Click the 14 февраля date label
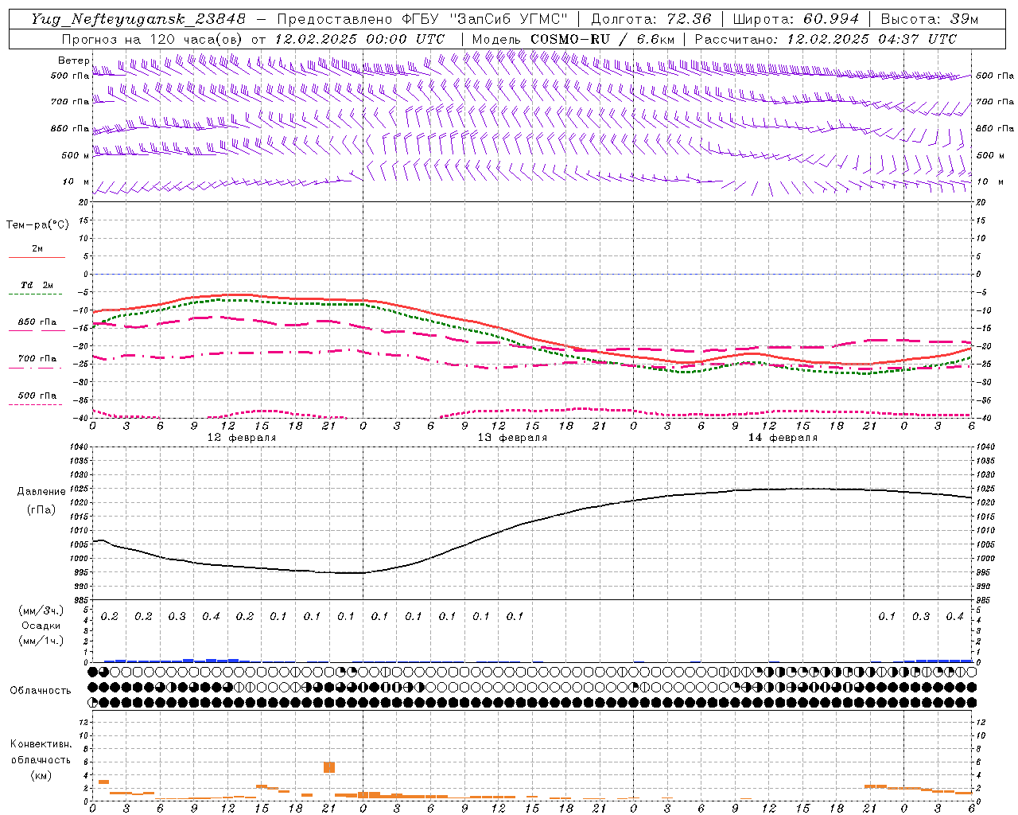 tap(783, 438)
